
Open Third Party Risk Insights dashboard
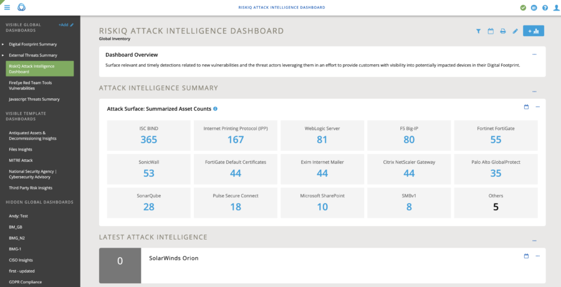pyautogui.click(x=31, y=188)
